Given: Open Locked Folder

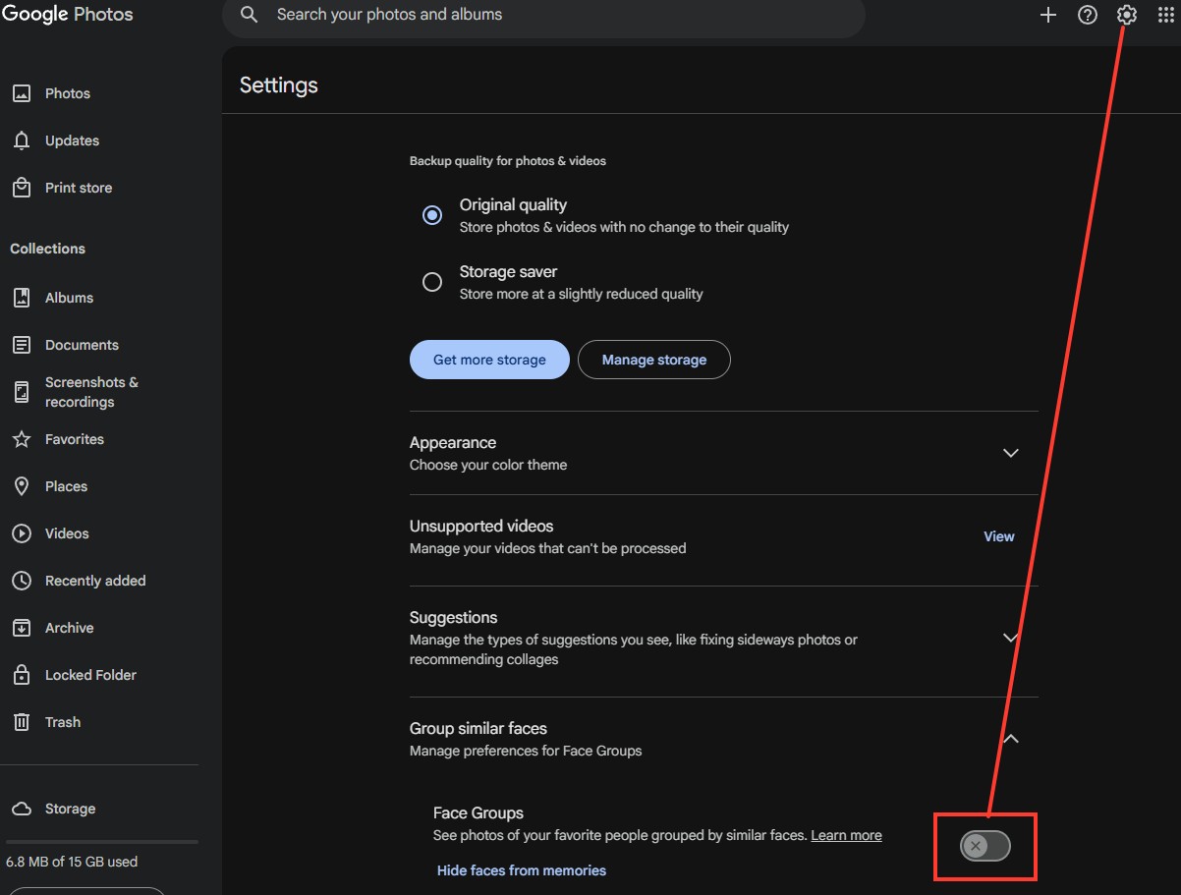Looking at the screenshot, I should click(90, 675).
